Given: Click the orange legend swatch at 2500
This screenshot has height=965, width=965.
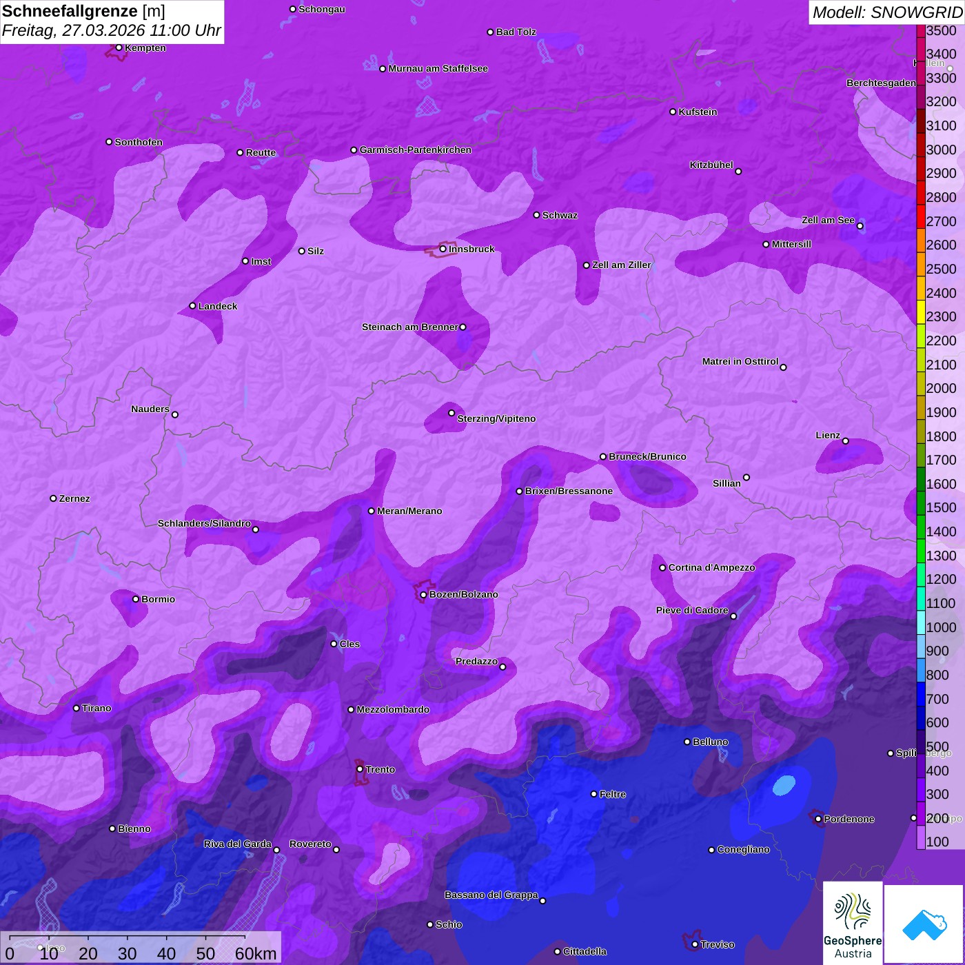Looking at the screenshot, I should pos(921,265).
